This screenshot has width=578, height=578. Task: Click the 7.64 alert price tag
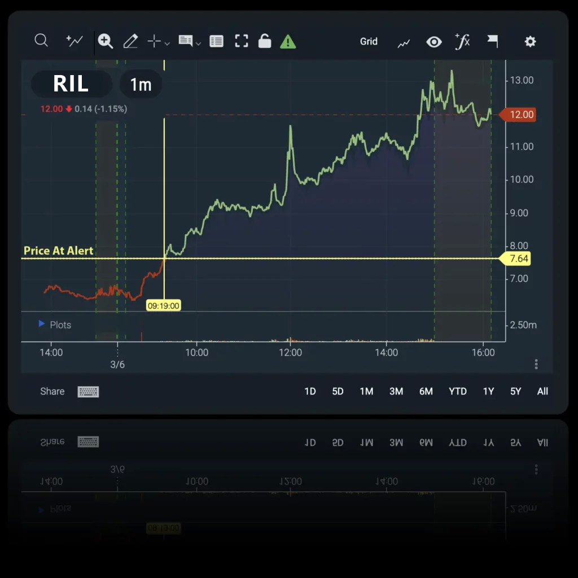tap(515, 259)
